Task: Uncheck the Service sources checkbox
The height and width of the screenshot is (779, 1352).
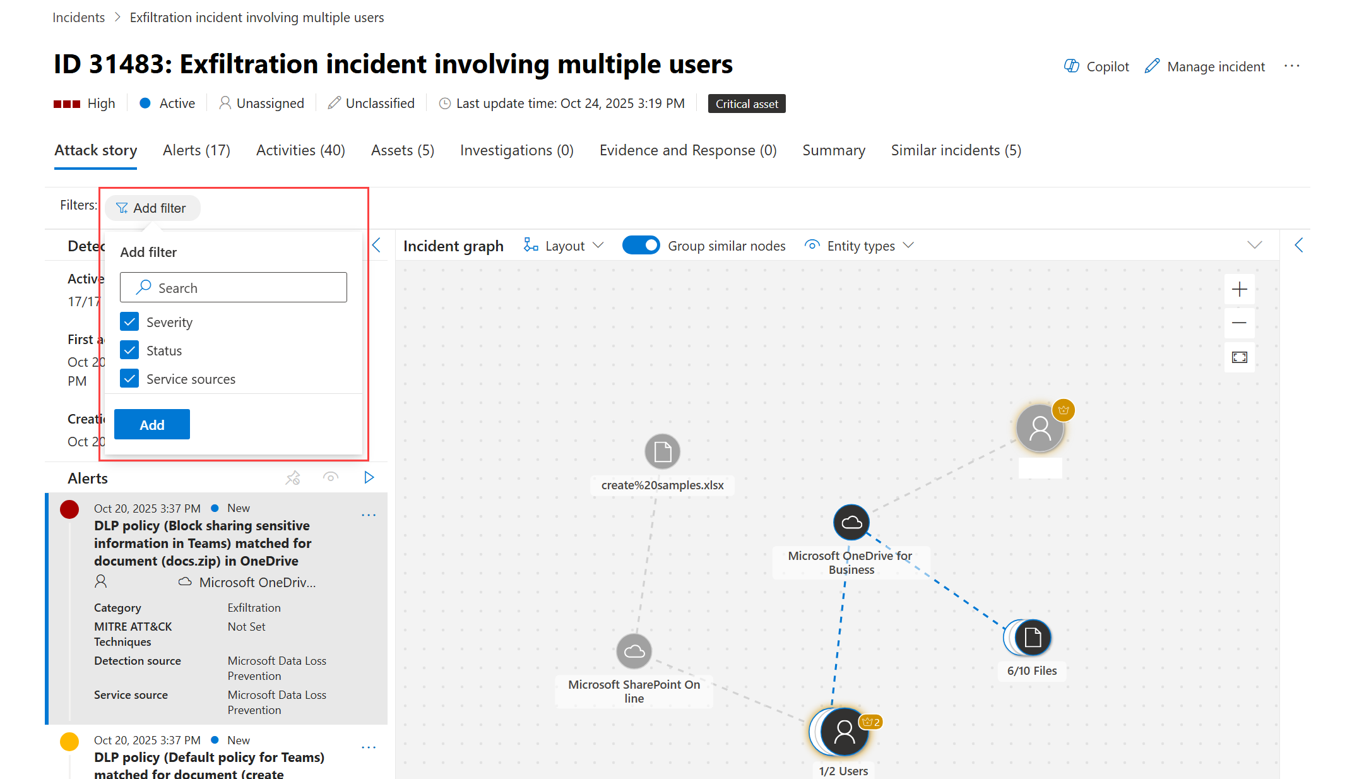Action: pyautogui.click(x=129, y=379)
